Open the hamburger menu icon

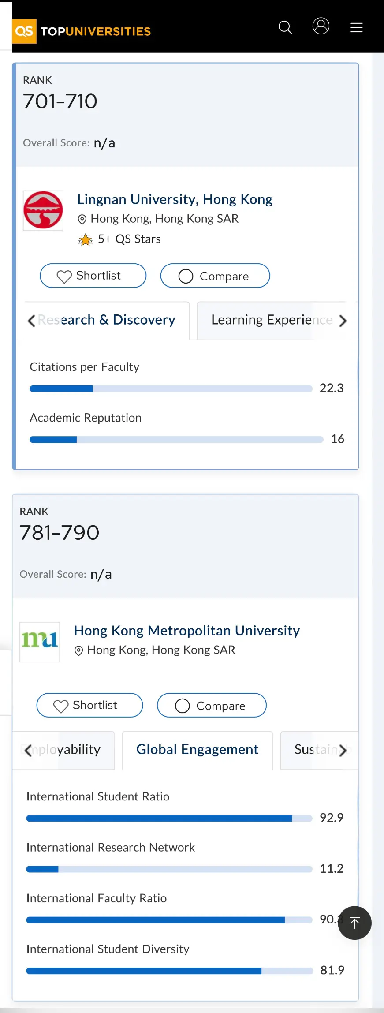pyautogui.click(x=357, y=27)
